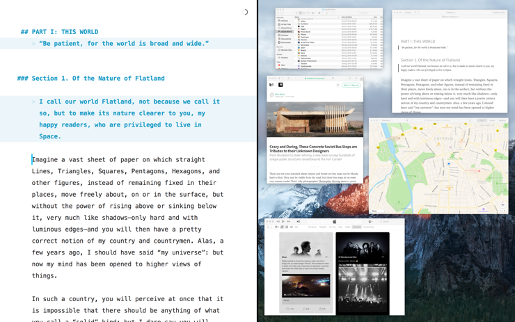Viewport: 515px width, 322px height.
Task: Click the black square publication logo in Safari
Action: tap(280, 85)
